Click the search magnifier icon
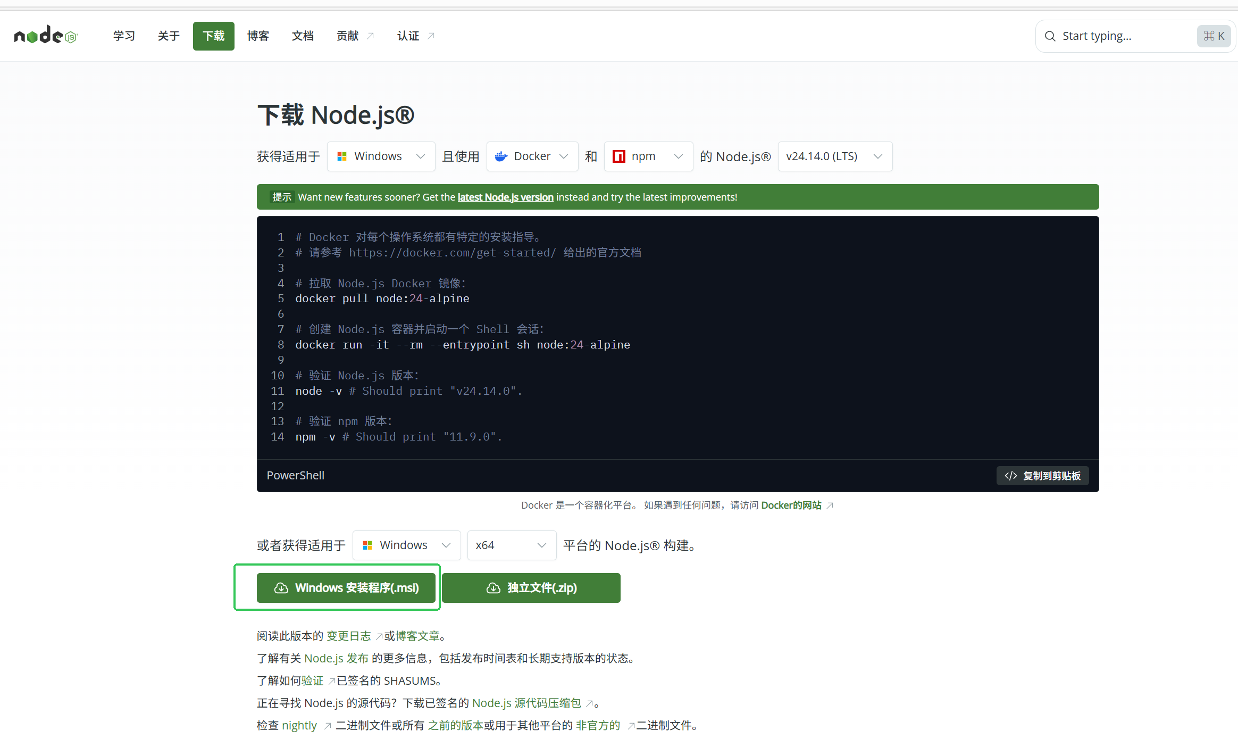This screenshot has width=1238, height=747. 1050,36
